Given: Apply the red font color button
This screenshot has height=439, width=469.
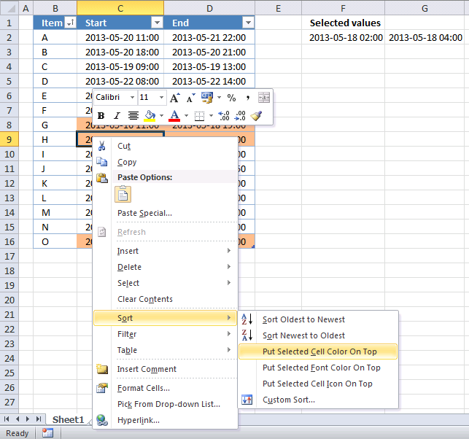Looking at the screenshot, I should click(174, 115).
